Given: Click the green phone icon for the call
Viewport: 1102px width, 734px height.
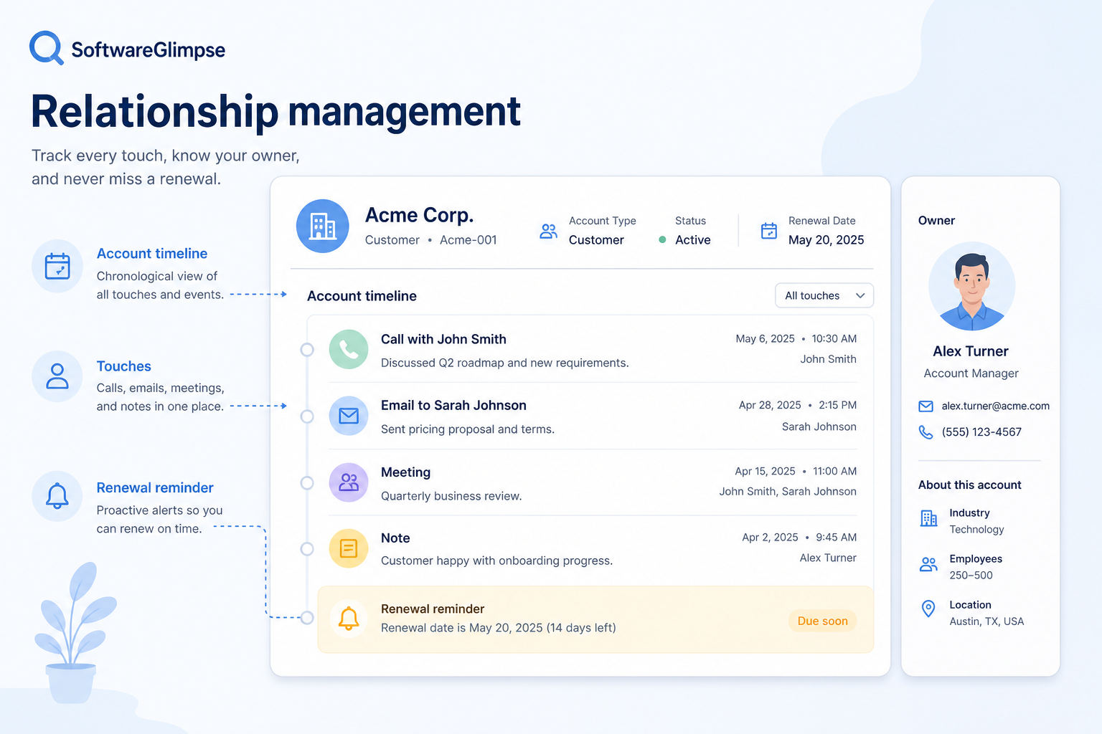Looking at the screenshot, I should coord(349,349).
